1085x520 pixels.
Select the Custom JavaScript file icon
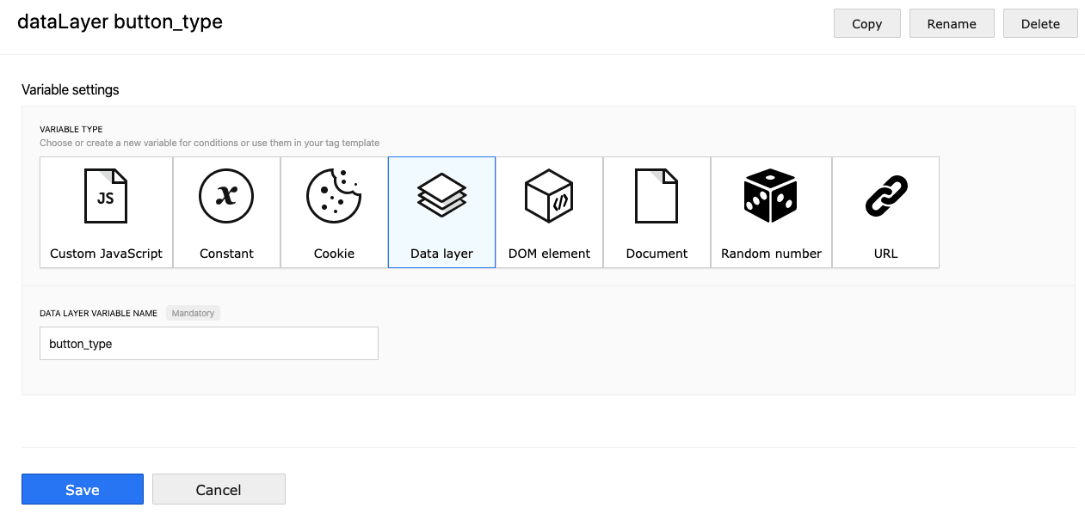(x=106, y=197)
